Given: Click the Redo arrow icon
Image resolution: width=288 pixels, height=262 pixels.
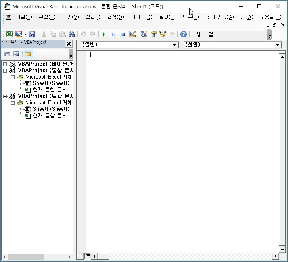Looking at the screenshot, I should pyautogui.click(x=92, y=34).
